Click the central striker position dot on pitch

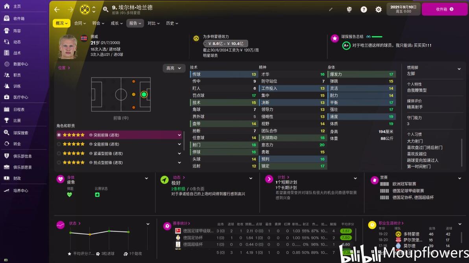pos(144,94)
